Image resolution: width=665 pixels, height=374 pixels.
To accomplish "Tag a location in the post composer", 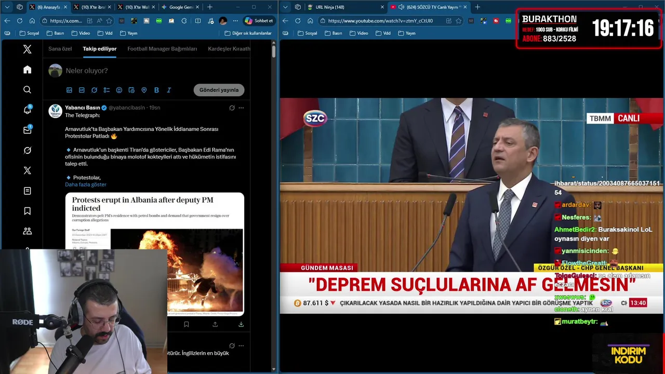I will (144, 90).
